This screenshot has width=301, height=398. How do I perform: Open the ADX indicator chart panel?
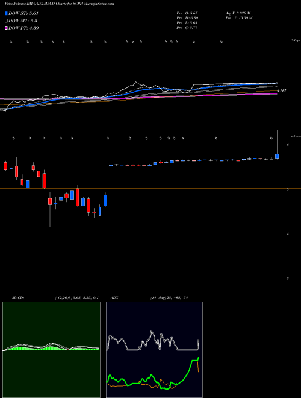pyautogui.click(x=154, y=350)
